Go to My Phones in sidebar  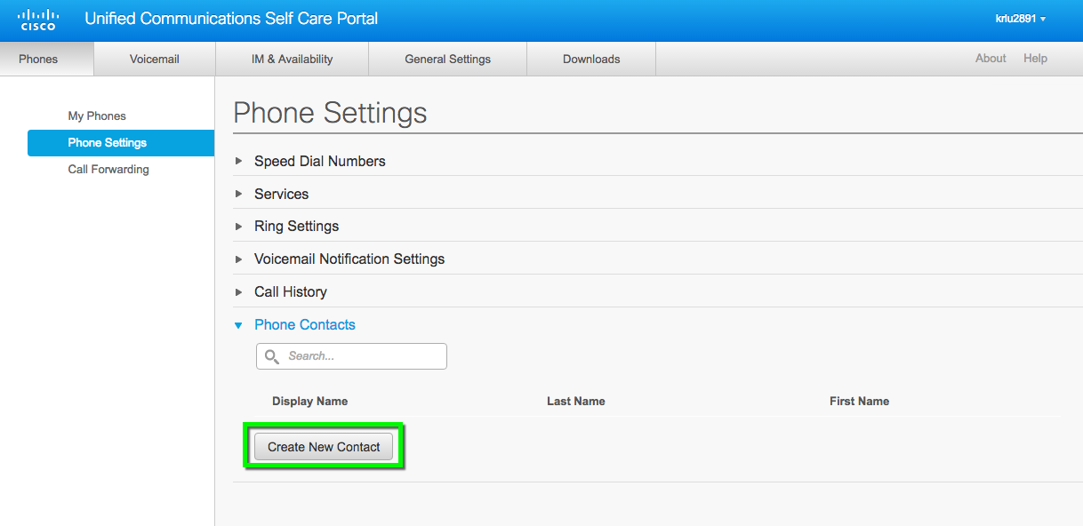pyautogui.click(x=97, y=116)
